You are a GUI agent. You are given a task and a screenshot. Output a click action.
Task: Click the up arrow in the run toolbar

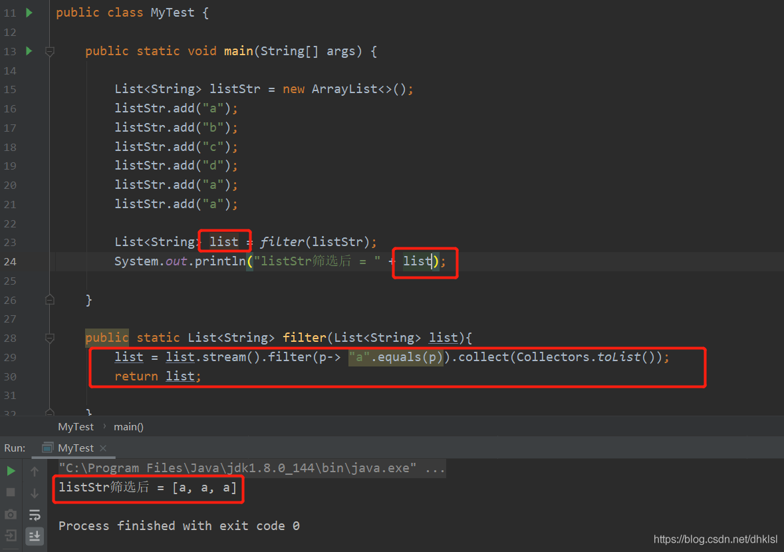(x=35, y=470)
